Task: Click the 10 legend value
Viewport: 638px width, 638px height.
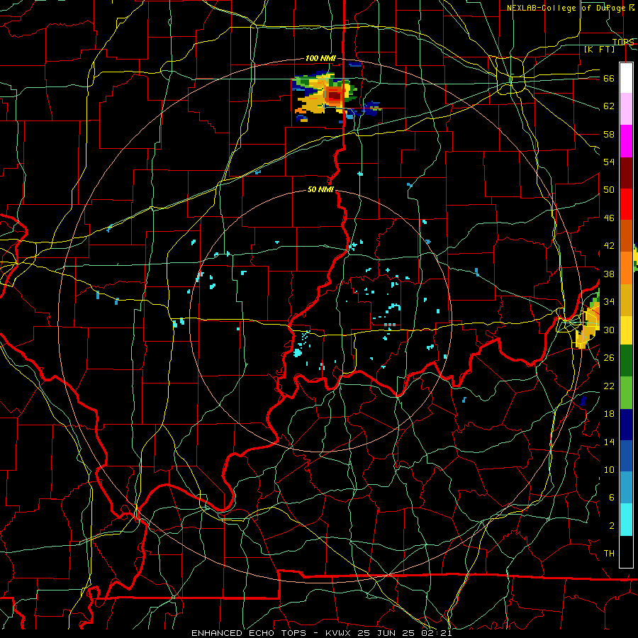Action: coord(609,469)
